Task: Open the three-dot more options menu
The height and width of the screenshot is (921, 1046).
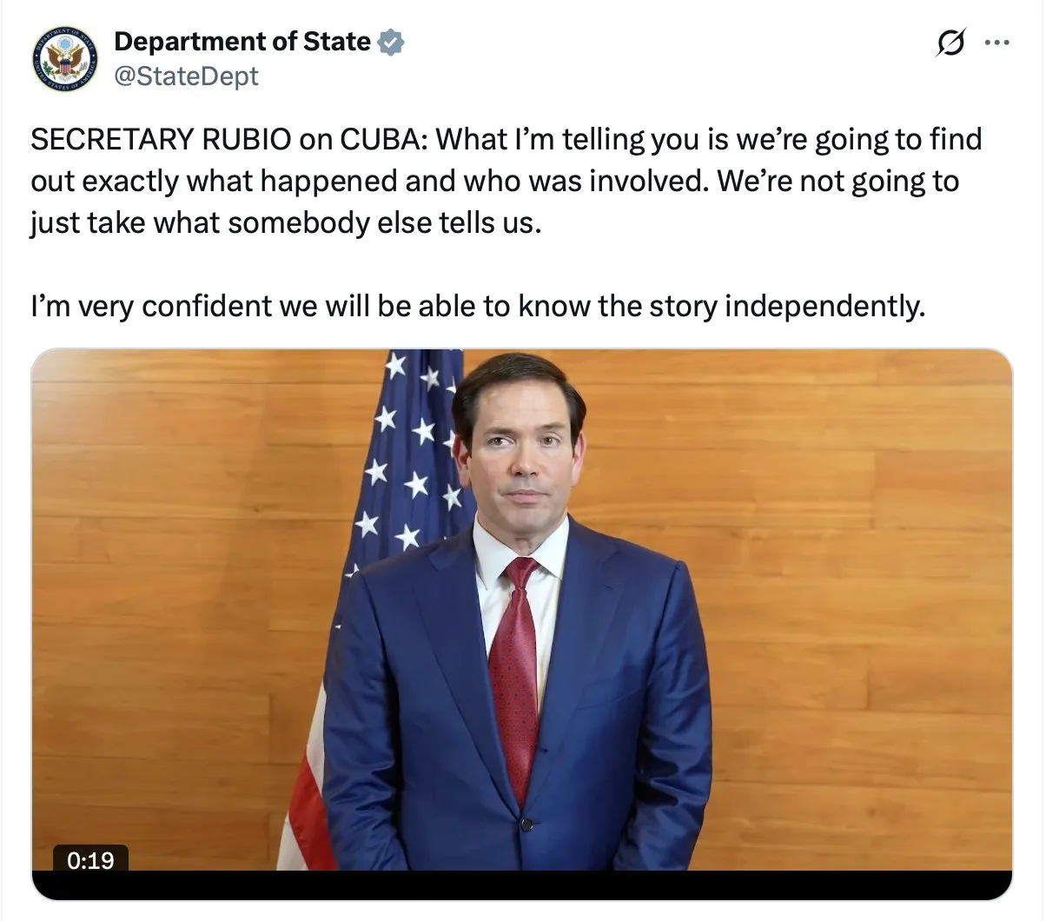Action: tap(997, 42)
